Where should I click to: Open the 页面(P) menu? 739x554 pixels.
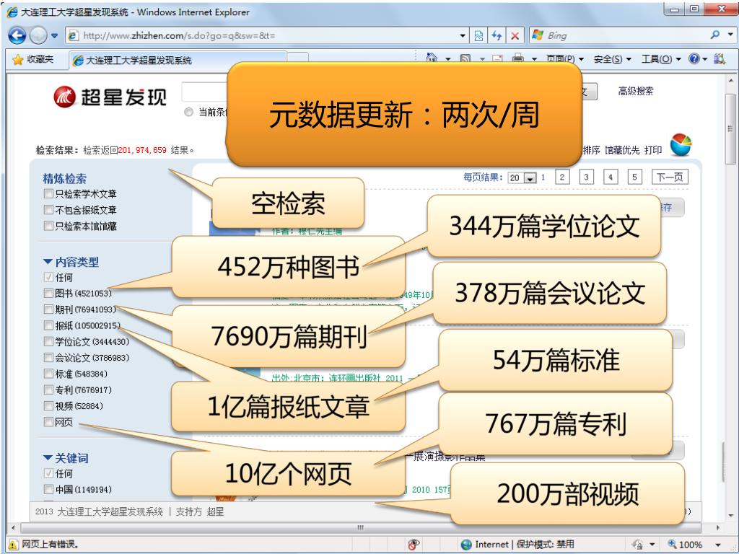[x=564, y=59]
